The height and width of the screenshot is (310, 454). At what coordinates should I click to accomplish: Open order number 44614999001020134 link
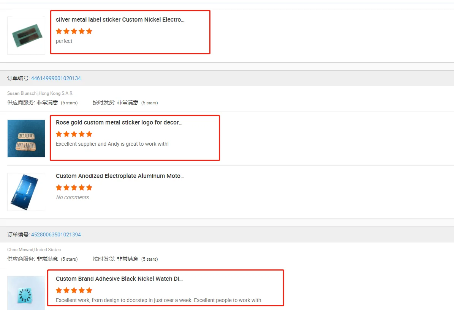point(56,78)
